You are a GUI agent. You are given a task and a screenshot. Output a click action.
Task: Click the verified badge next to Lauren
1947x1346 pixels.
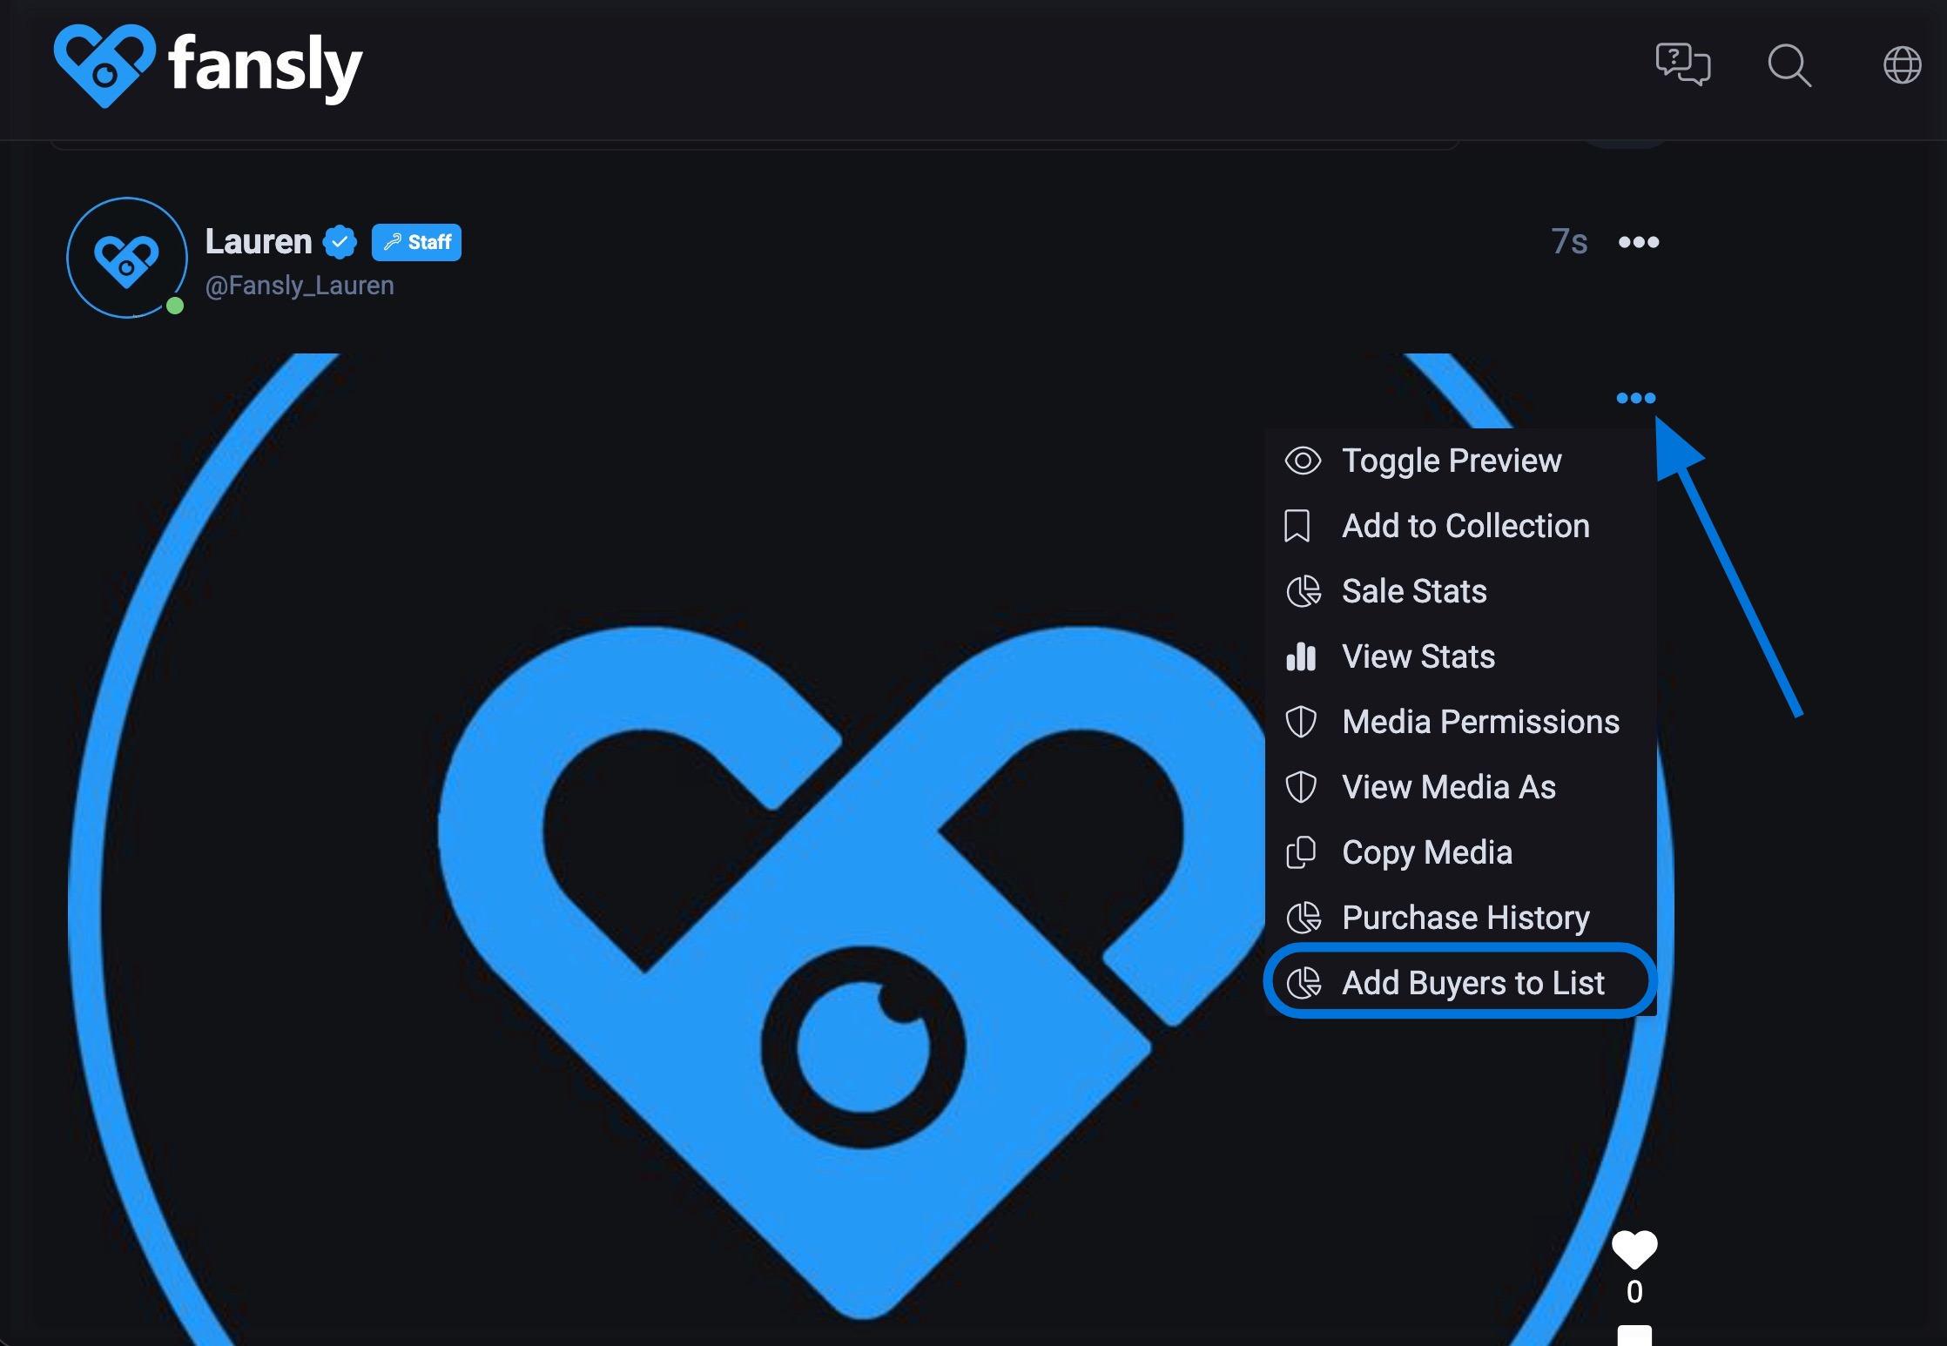tap(340, 242)
